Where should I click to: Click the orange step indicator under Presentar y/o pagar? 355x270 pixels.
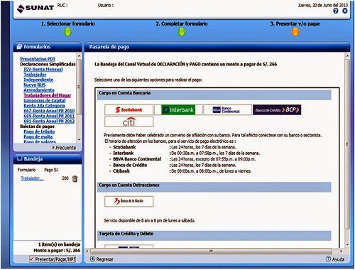click(x=295, y=32)
